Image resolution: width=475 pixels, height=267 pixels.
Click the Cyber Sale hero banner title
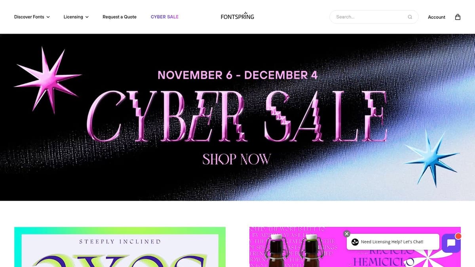237,116
